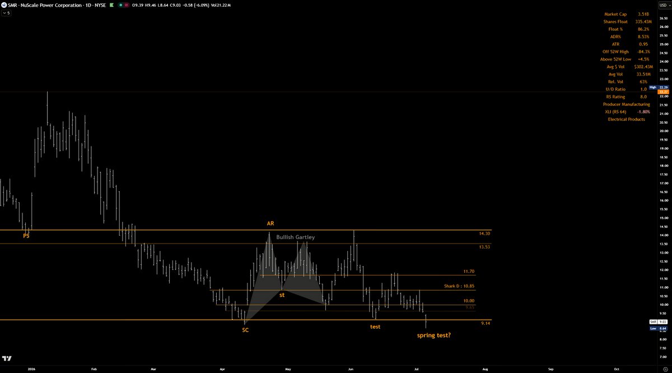Select the PS annotation label
This screenshot has height=373, width=672.
(x=26, y=236)
